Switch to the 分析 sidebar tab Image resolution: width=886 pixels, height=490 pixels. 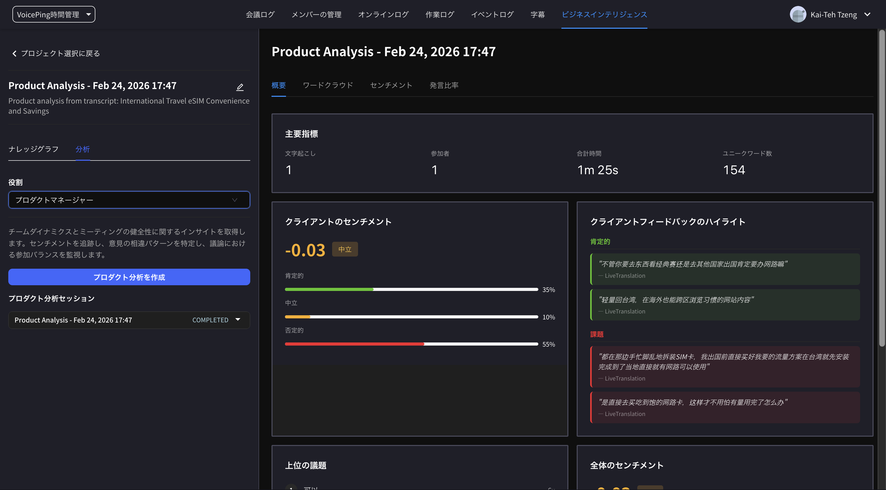(82, 149)
